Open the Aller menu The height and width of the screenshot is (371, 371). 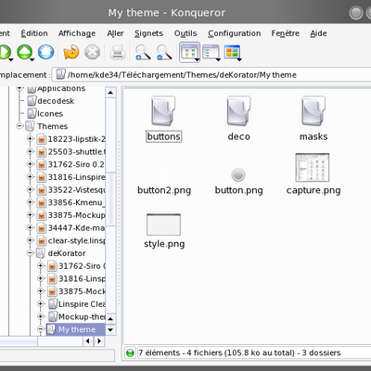tap(115, 33)
